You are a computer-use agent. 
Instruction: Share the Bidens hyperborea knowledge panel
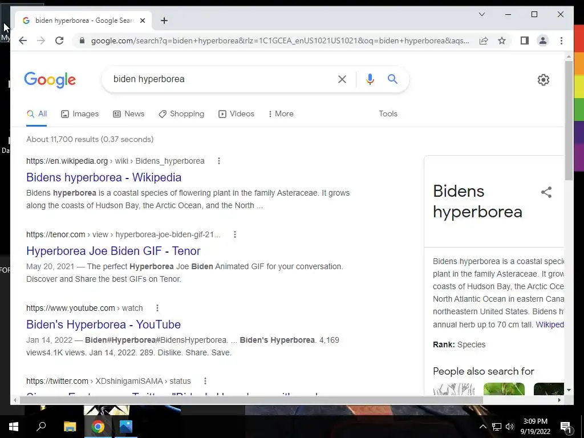[546, 192]
